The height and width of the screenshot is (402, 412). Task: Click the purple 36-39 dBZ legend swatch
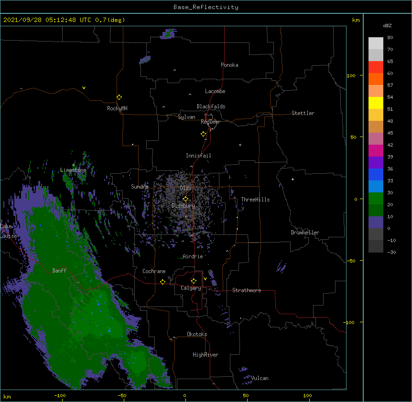tap(376, 163)
